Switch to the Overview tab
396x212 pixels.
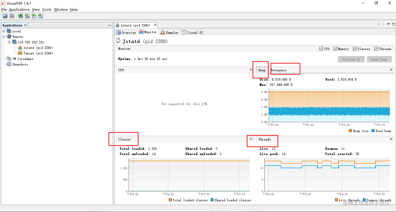126,32
